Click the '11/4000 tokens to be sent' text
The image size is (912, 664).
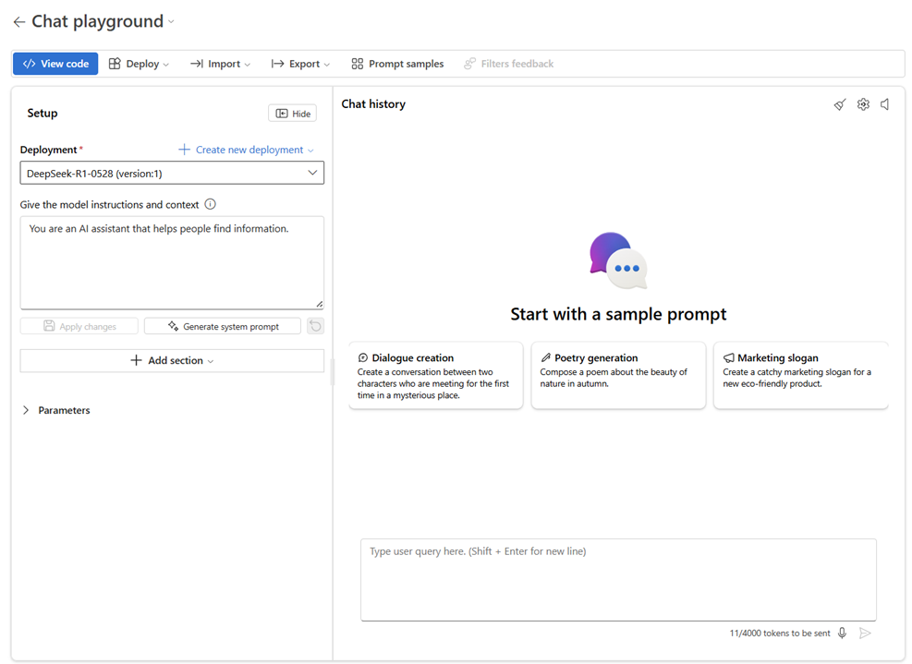pyautogui.click(x=779, y=634)
